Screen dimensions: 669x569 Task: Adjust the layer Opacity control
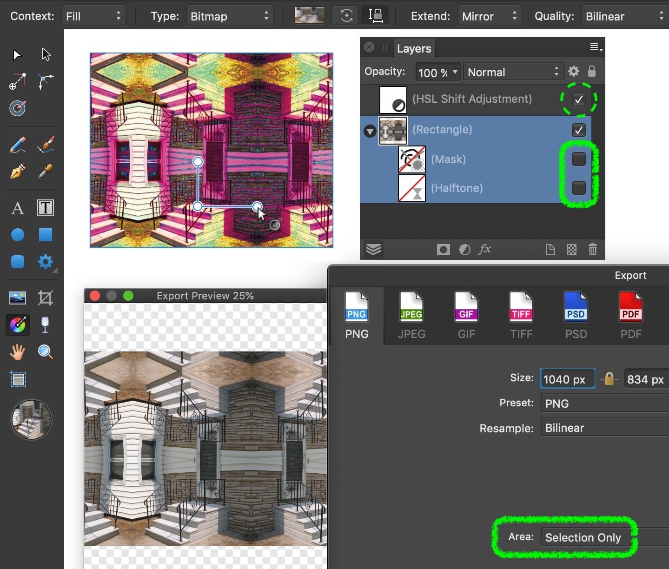pyautogui.click(x=437, y=72)
